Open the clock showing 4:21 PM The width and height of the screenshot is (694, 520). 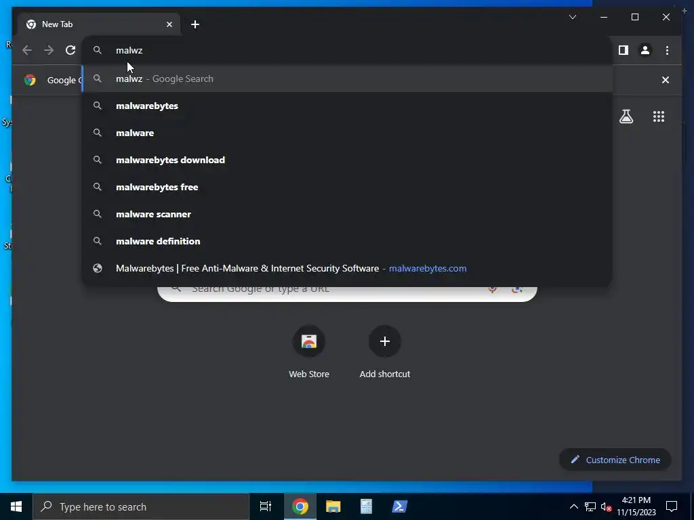pos(636,506)
